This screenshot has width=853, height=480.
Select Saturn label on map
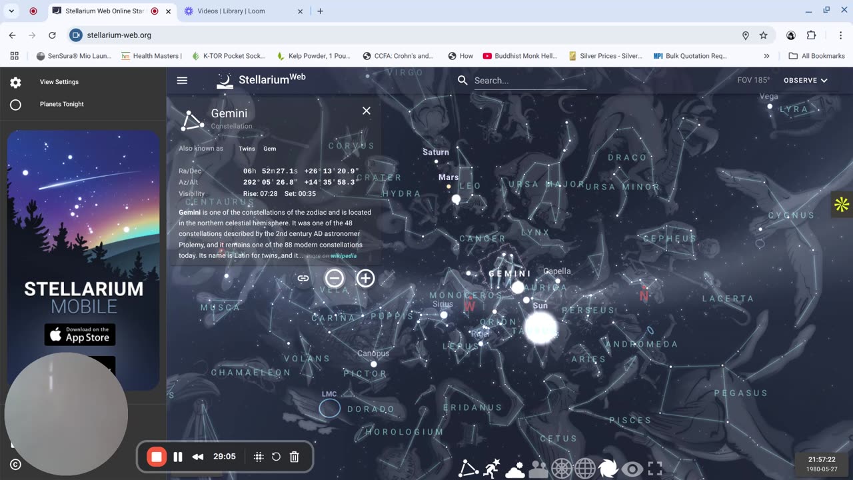click(436, 152)
